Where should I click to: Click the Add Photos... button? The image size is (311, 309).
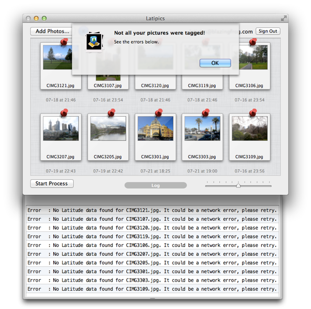52,32
